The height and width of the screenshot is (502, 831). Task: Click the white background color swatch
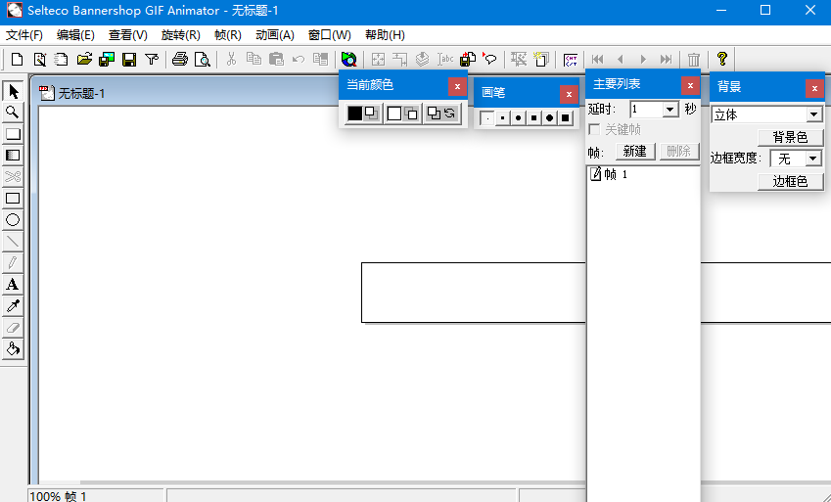(x=394, y=114)
